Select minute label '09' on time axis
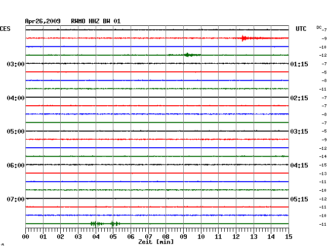Screen dimensions: 329x250 [183, 237]
